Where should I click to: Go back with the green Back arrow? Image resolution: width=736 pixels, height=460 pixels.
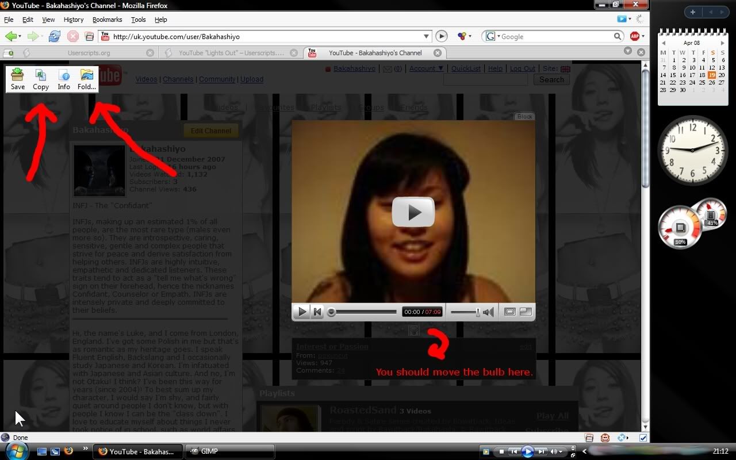pos(10,36)
